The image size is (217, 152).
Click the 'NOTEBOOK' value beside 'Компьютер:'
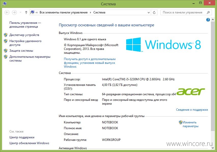(110, 122)
